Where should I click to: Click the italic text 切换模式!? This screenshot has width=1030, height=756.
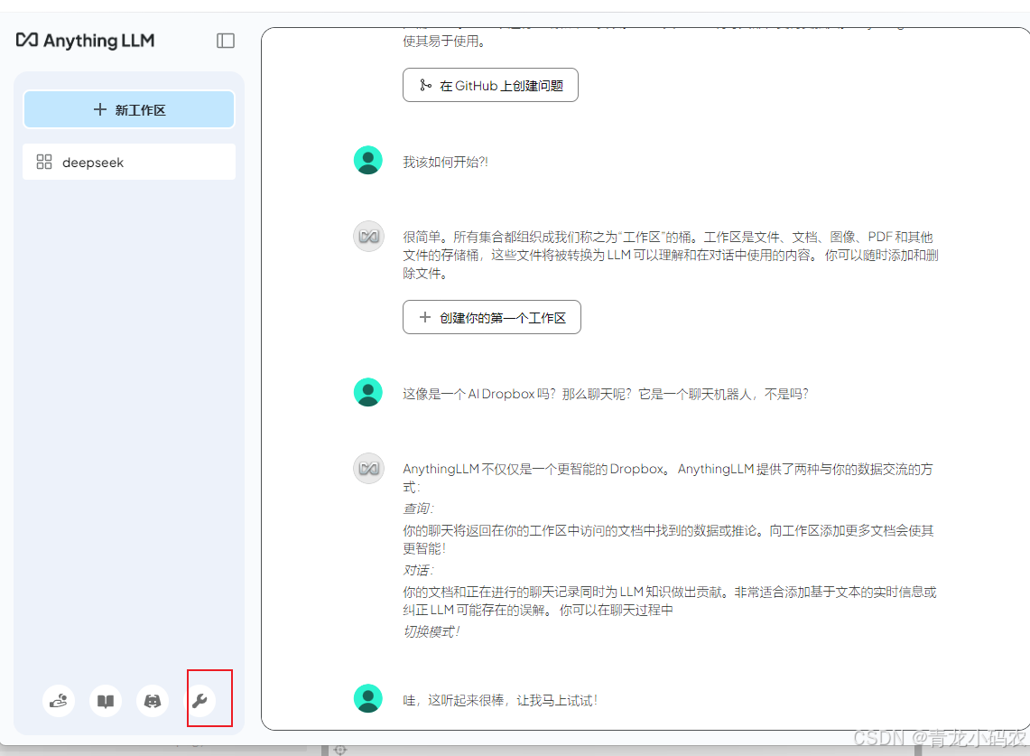[x=431, y=631]
